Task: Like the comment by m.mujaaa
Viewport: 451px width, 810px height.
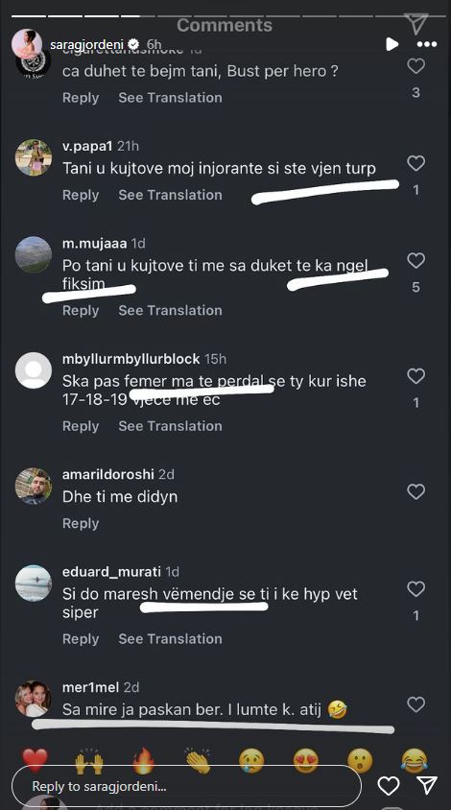Action: pos(415,260)
